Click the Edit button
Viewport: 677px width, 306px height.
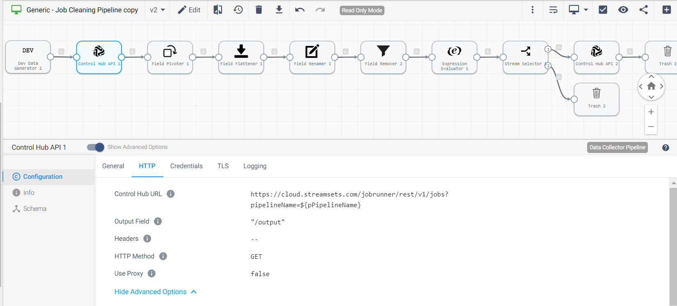point(189,10)
